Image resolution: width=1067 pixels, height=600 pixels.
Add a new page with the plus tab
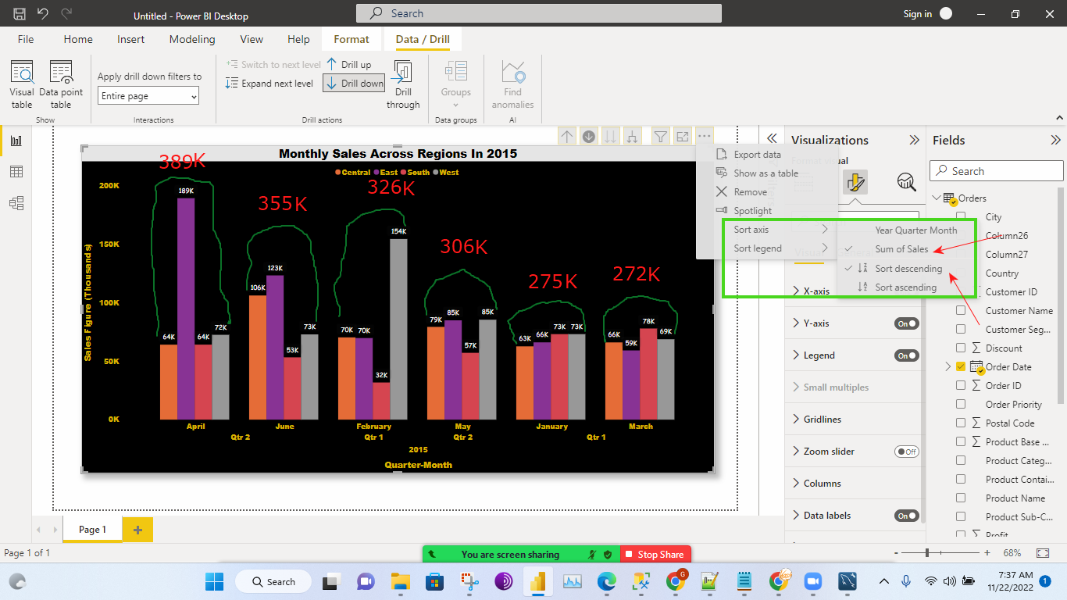point(137,530)
